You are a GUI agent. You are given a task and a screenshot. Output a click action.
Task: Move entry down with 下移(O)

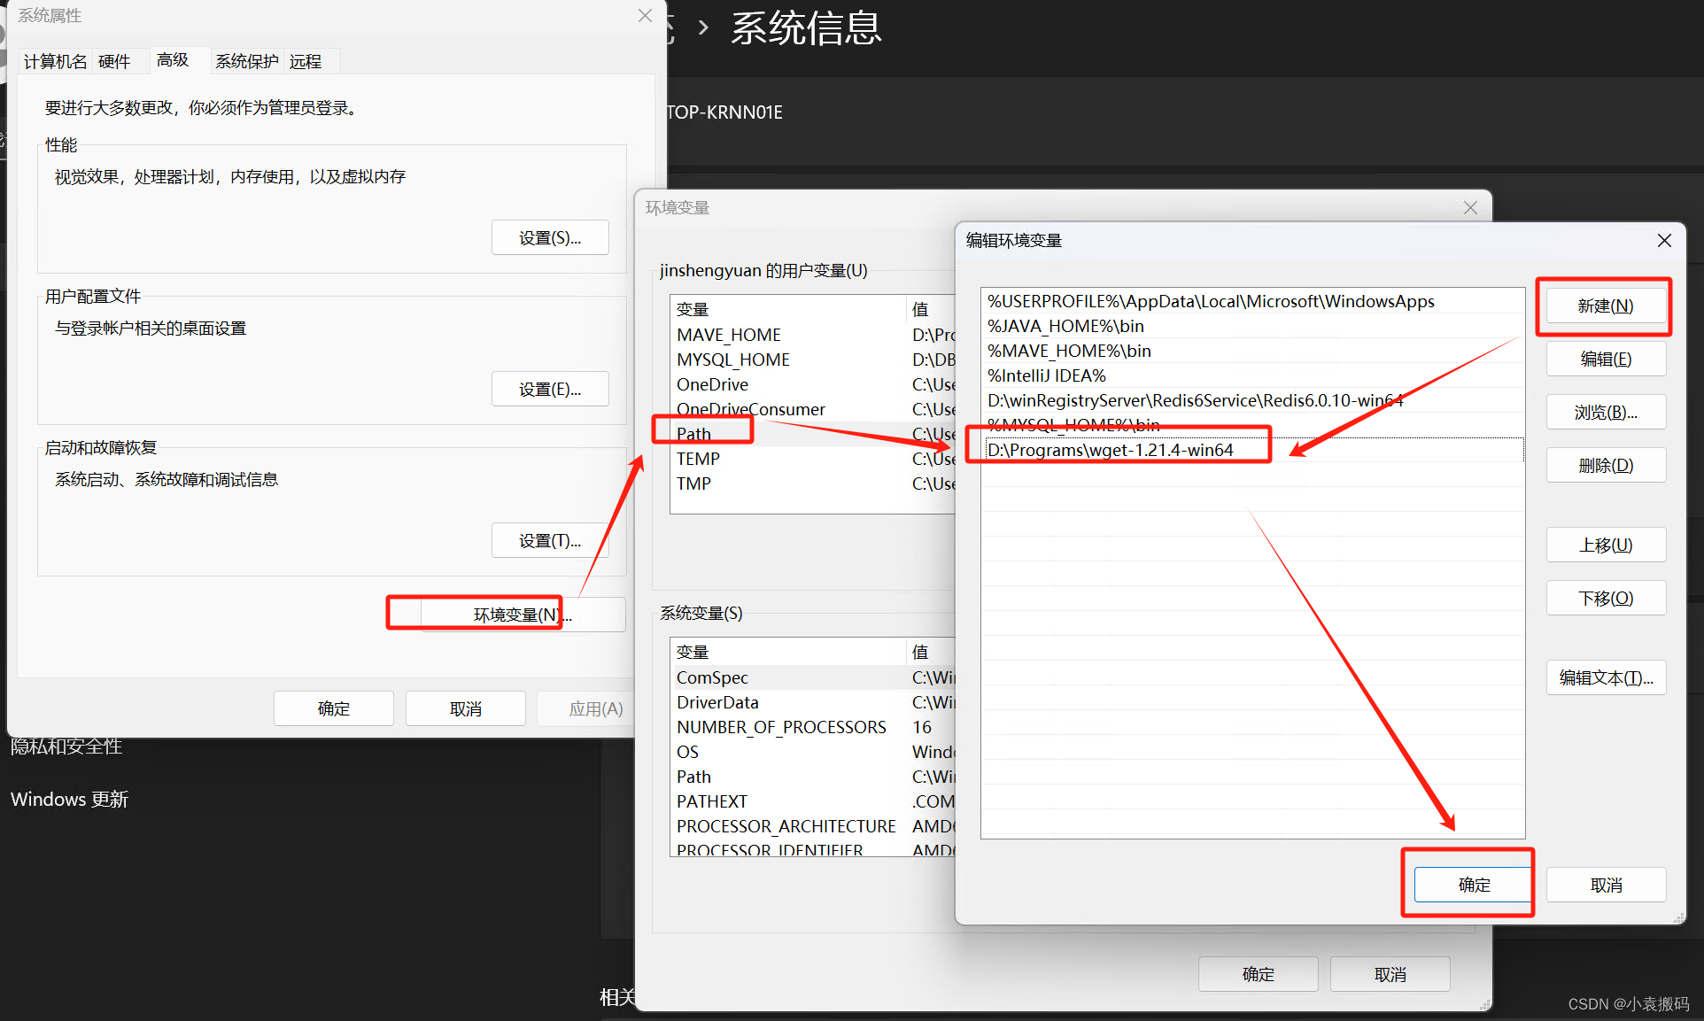pyautogui.click(x=1604, y=597)
